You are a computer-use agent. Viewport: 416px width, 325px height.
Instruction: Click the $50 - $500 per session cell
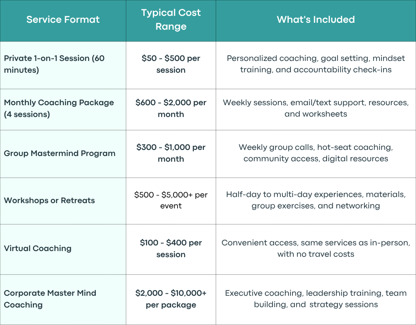tap(171, 65)
